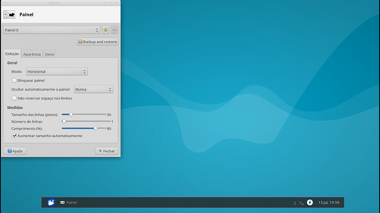Check Não reservar espaço nos limites

tap(14, 98)
